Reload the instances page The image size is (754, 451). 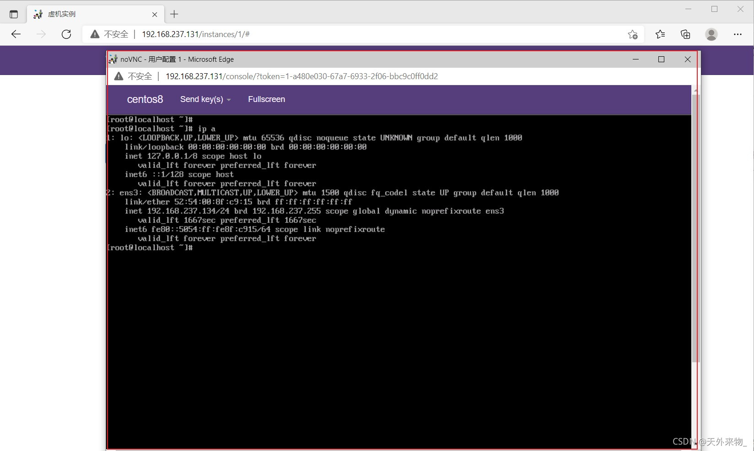66,34
